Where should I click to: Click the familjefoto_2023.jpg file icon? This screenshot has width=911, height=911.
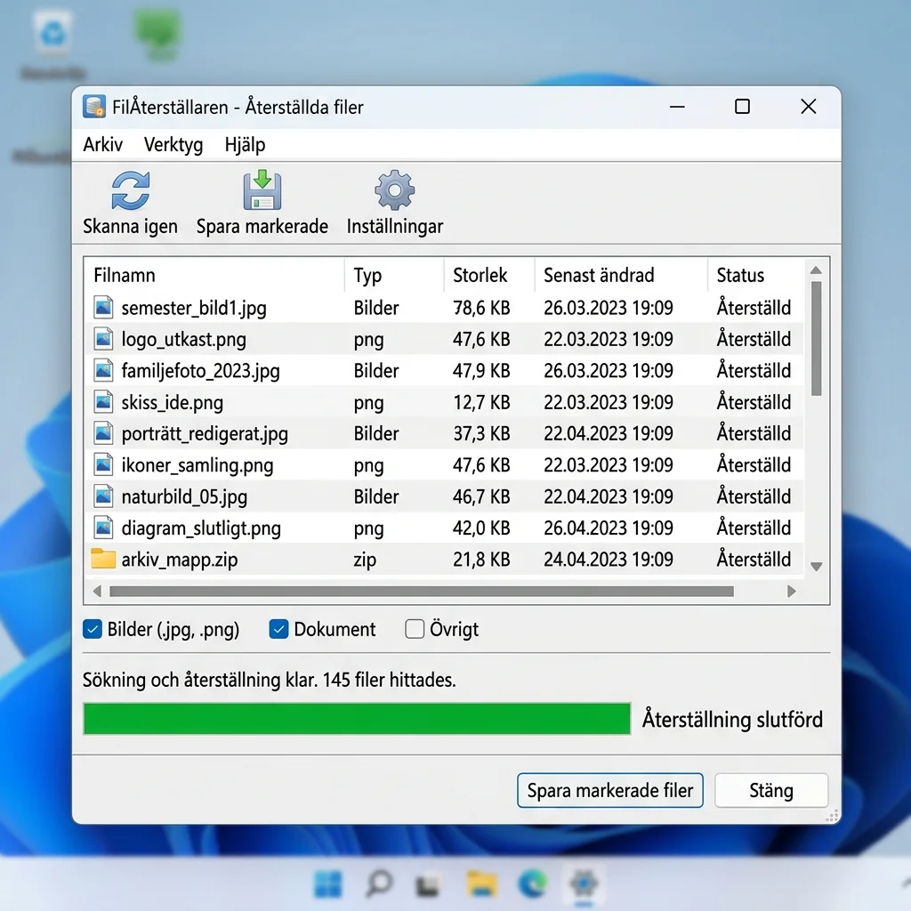pyautogui.click(x=103, y=370)
